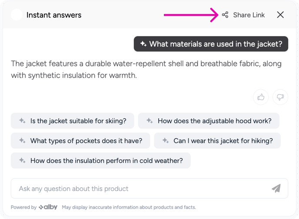This screenshot has width=299, height=219.
Task: Open the alby logo in the footer
Action: (49, 207)
